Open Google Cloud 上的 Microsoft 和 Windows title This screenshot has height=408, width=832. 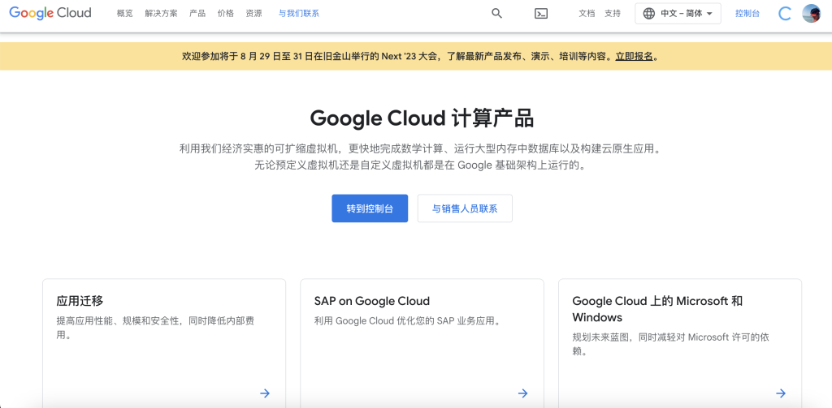[x=657, y=309]
